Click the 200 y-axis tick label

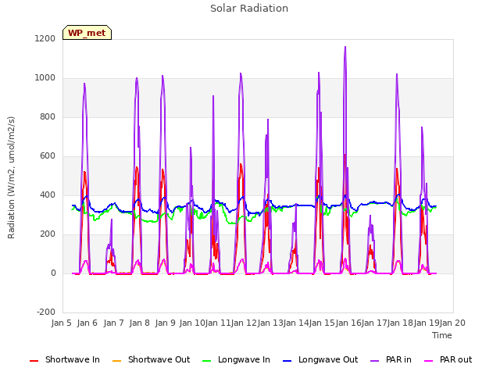48,234
